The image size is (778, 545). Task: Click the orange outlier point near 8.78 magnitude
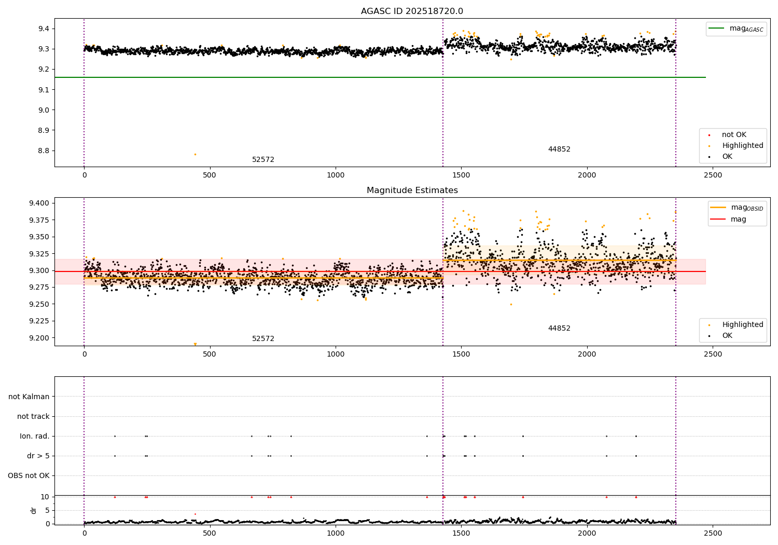[195, 154]
